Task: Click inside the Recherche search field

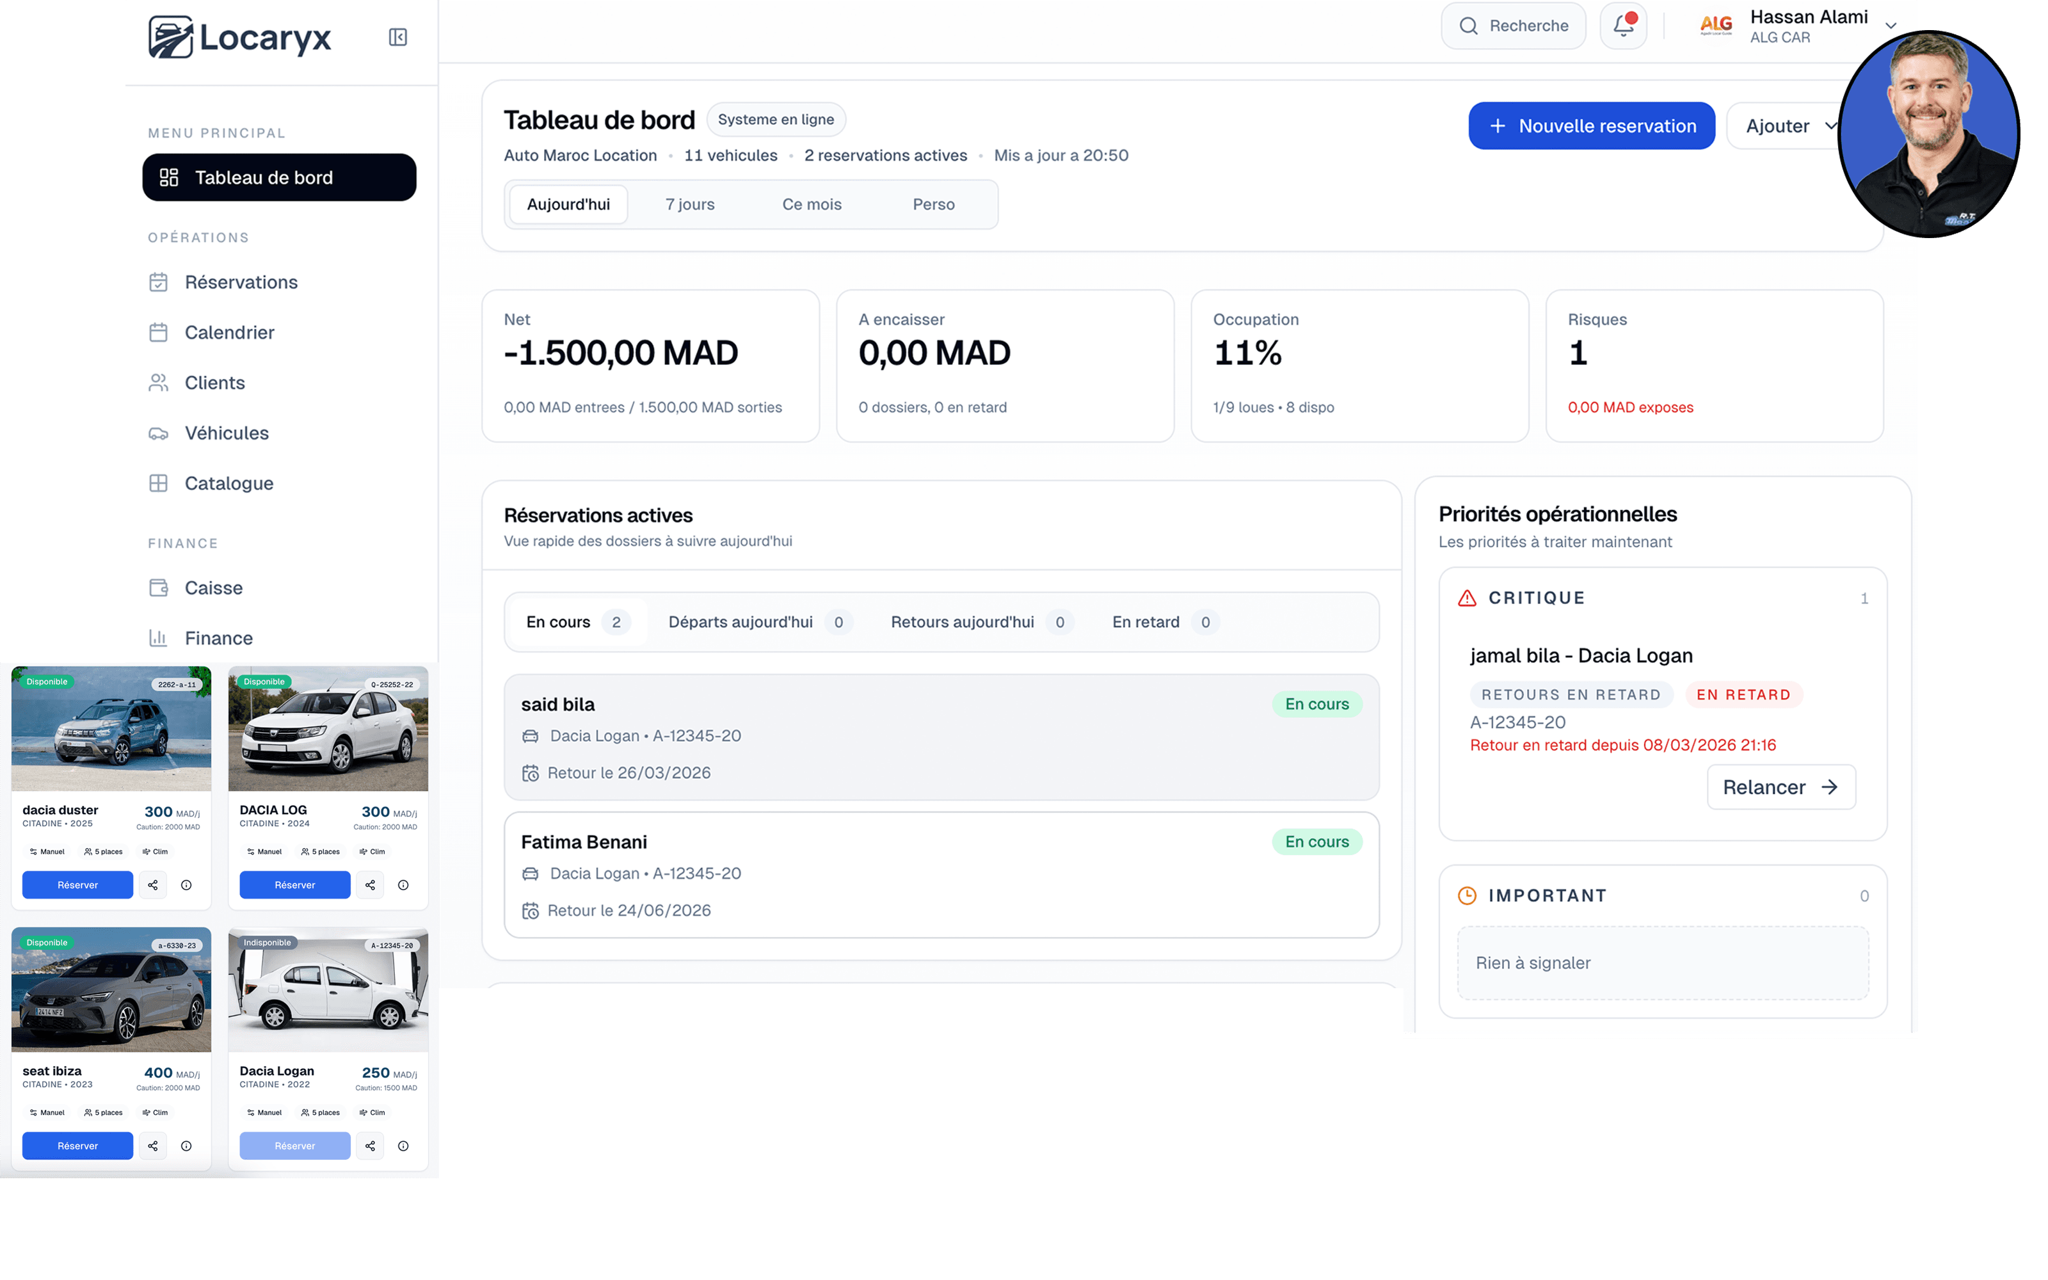Action: (x=1514, y=26)
